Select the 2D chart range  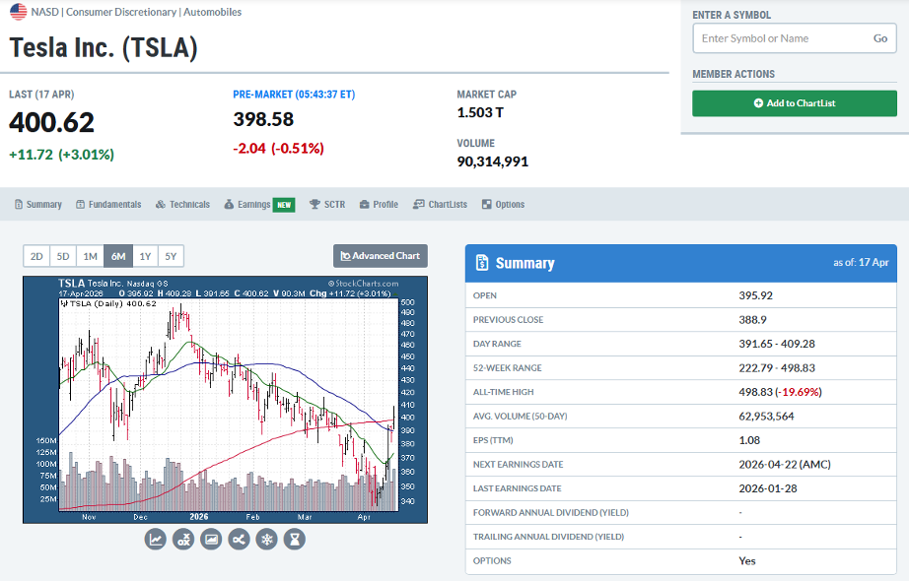[36, 256]
